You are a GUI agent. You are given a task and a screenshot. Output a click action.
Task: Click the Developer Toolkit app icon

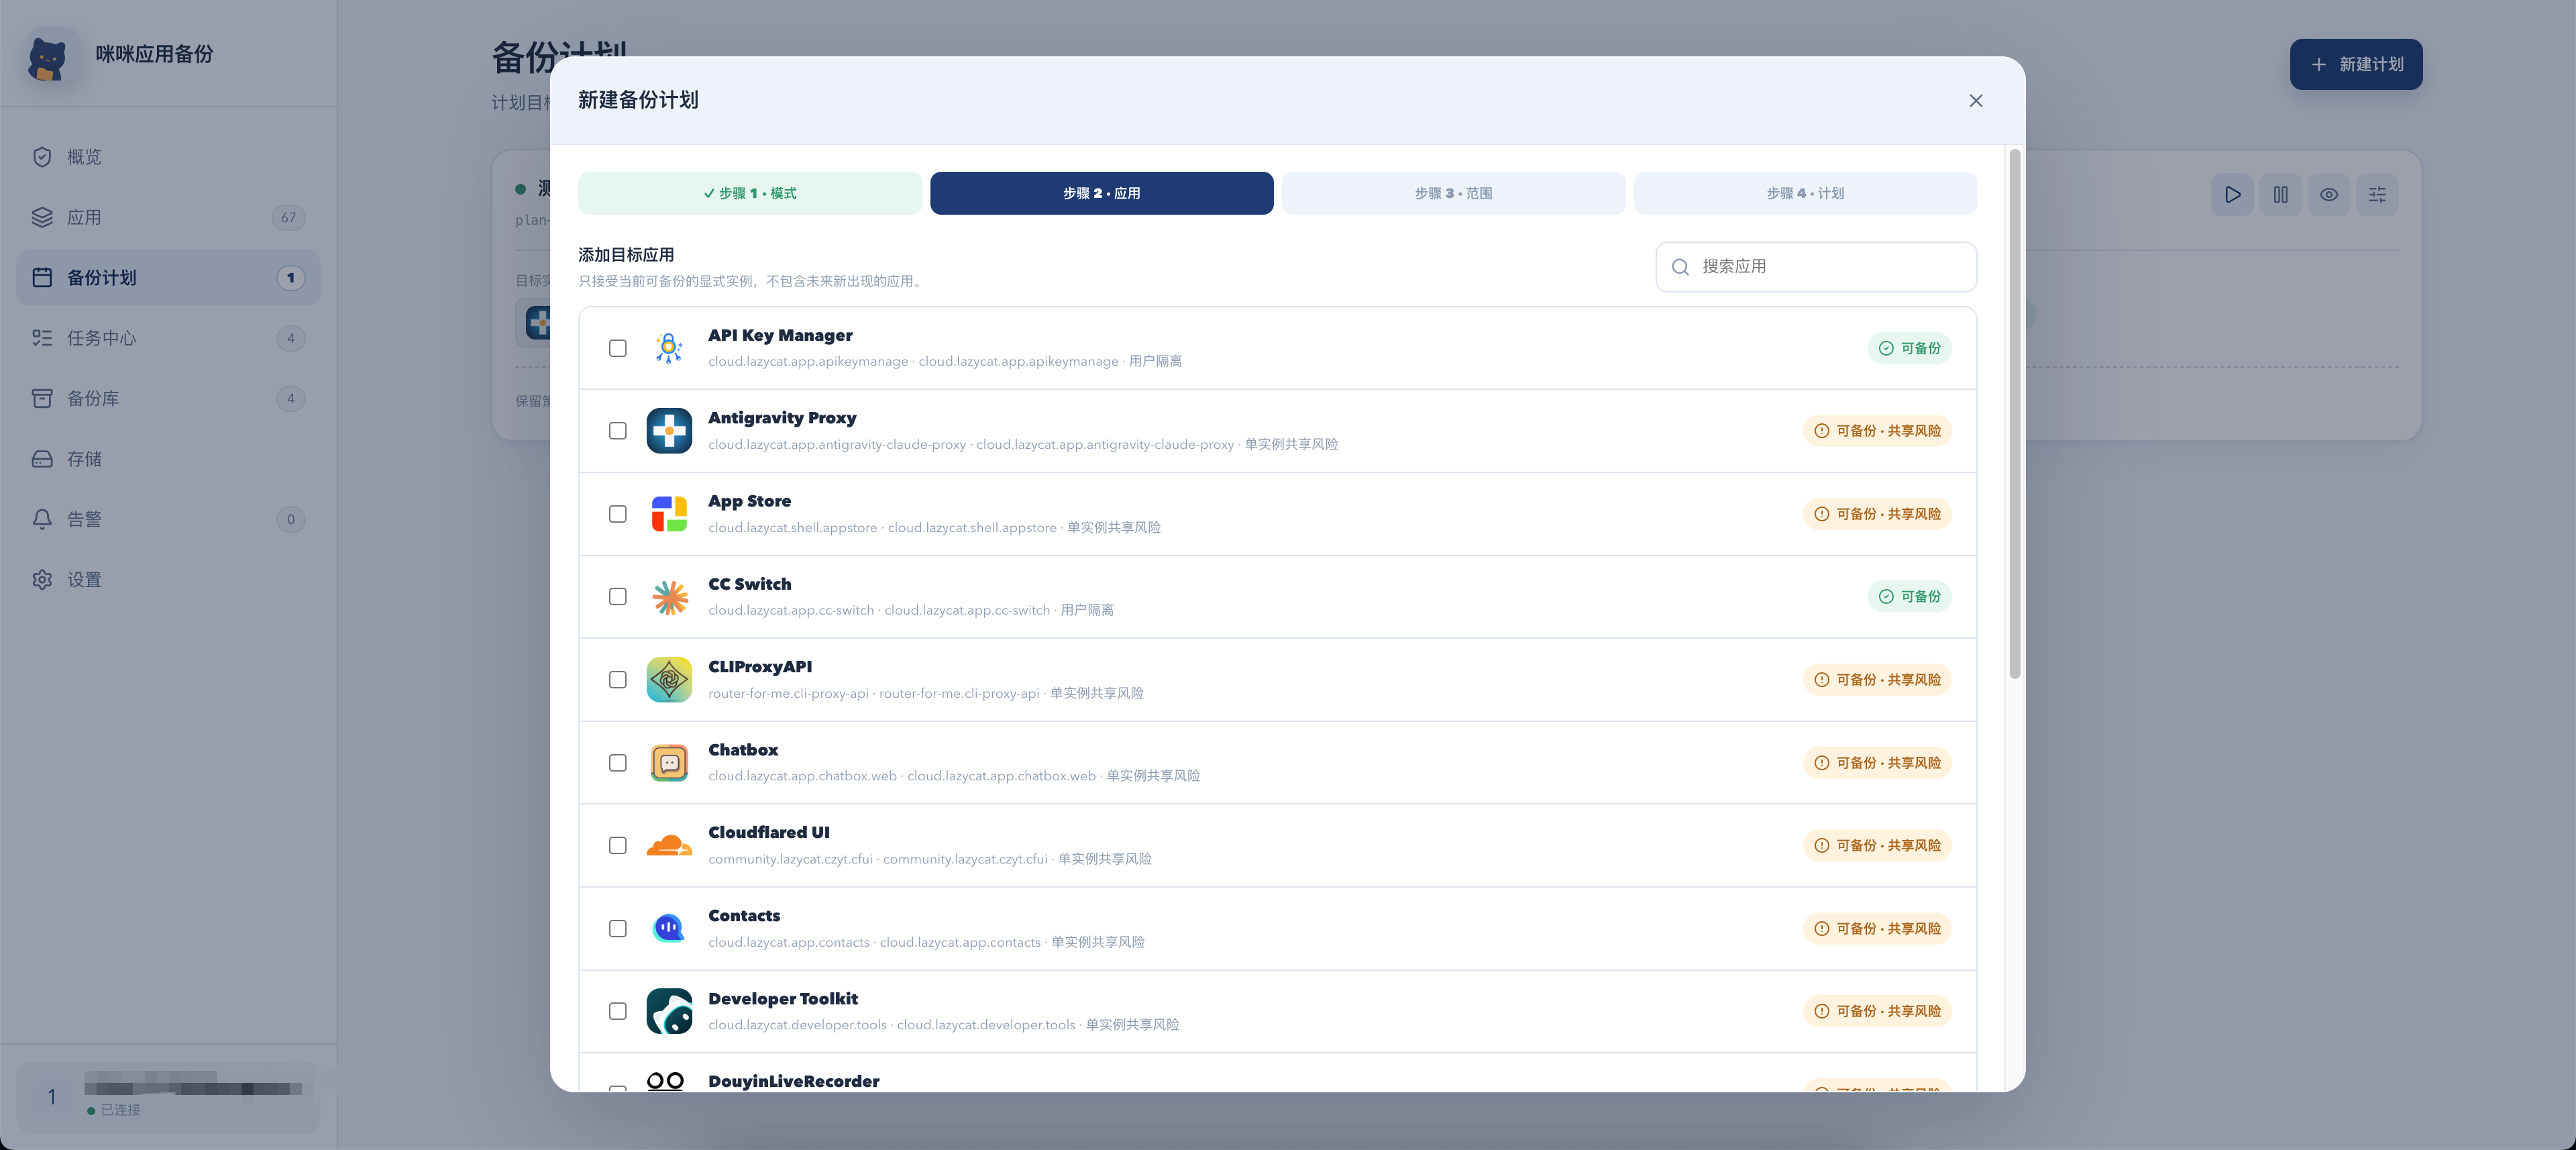pos(669,1011)
